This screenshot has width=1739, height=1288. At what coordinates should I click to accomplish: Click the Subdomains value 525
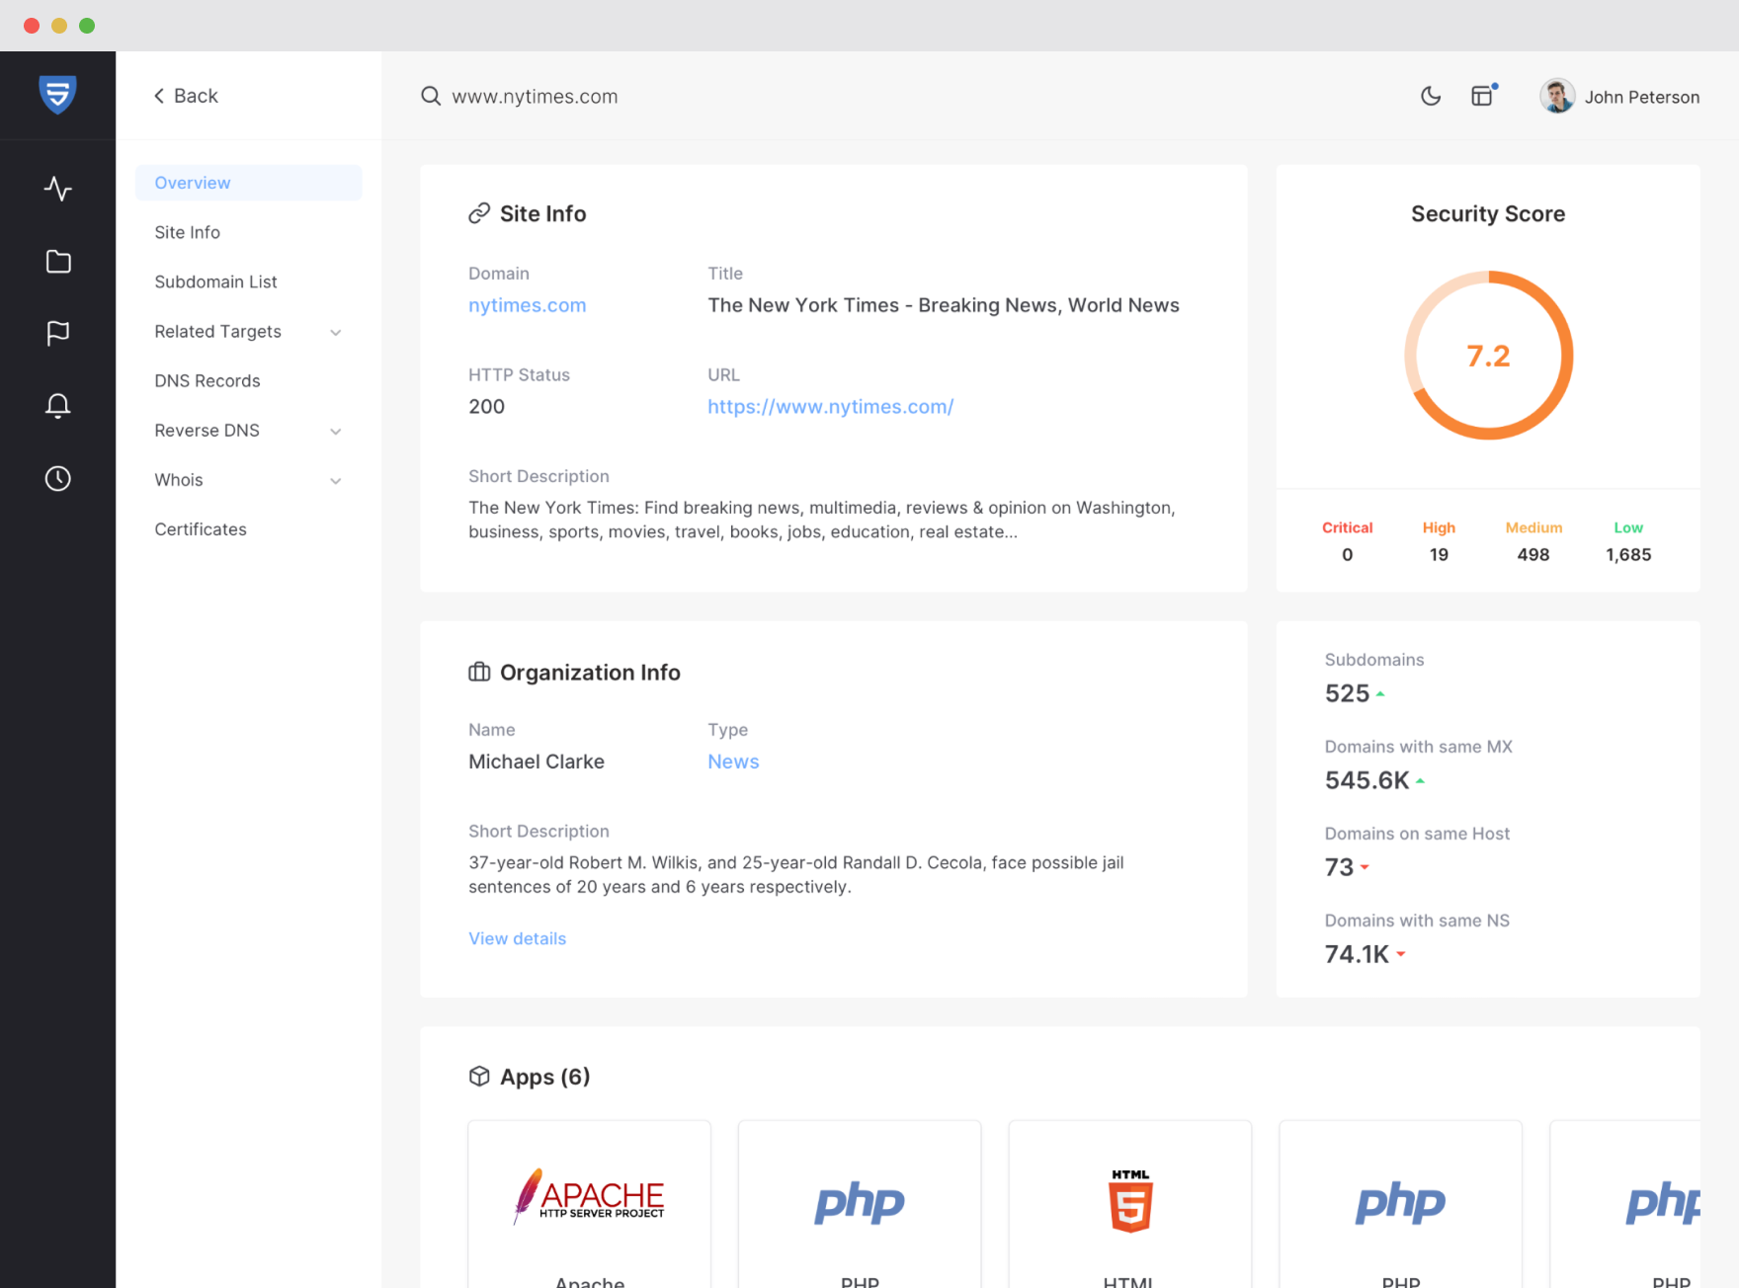(1348, 693)
